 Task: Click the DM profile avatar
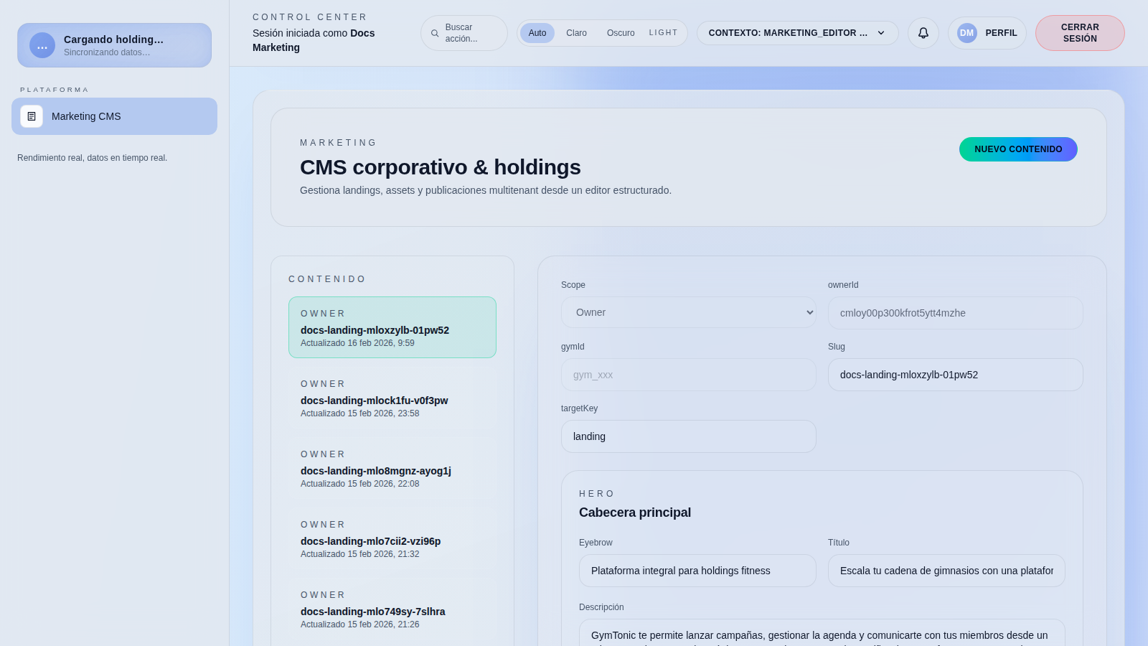click(x=966, y=33)
